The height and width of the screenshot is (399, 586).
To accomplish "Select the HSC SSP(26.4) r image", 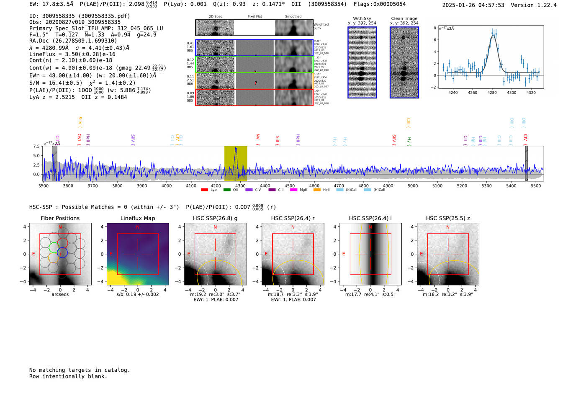I will coord(293,254).
